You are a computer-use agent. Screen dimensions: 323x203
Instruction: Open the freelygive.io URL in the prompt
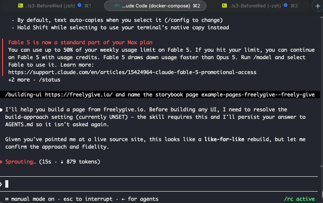point(79,95)
